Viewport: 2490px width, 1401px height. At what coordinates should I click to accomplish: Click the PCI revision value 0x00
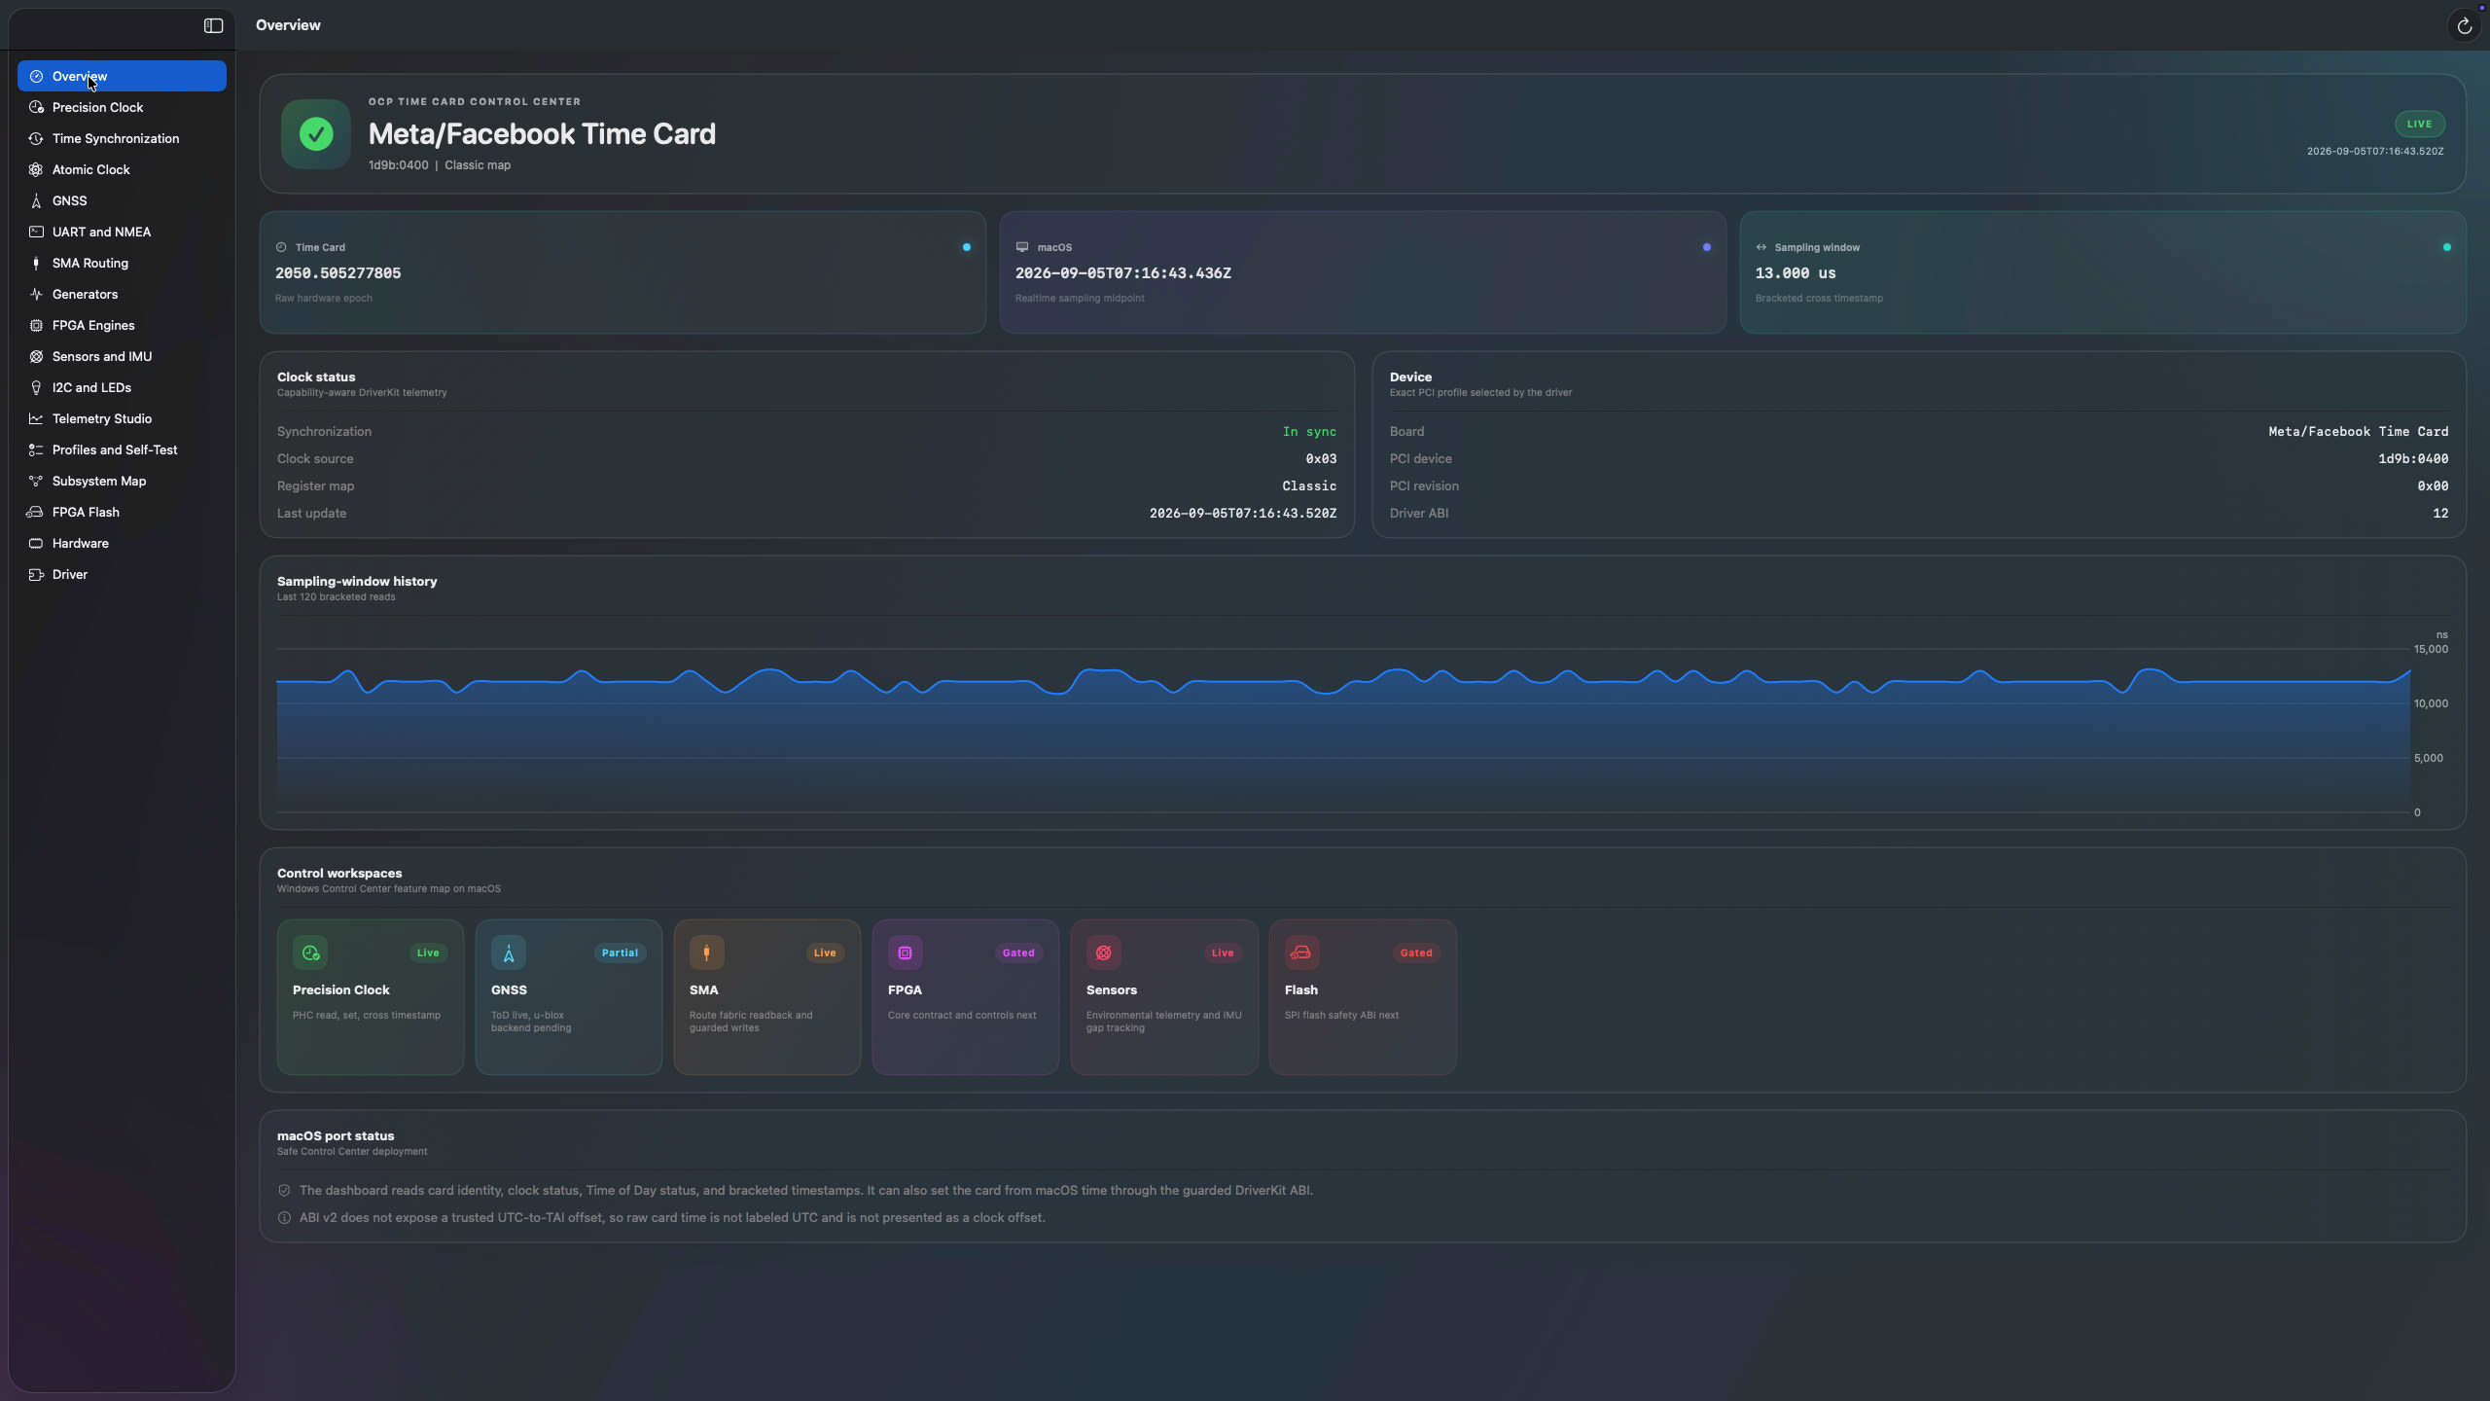pyautogui.click(x=2433, y=485)
